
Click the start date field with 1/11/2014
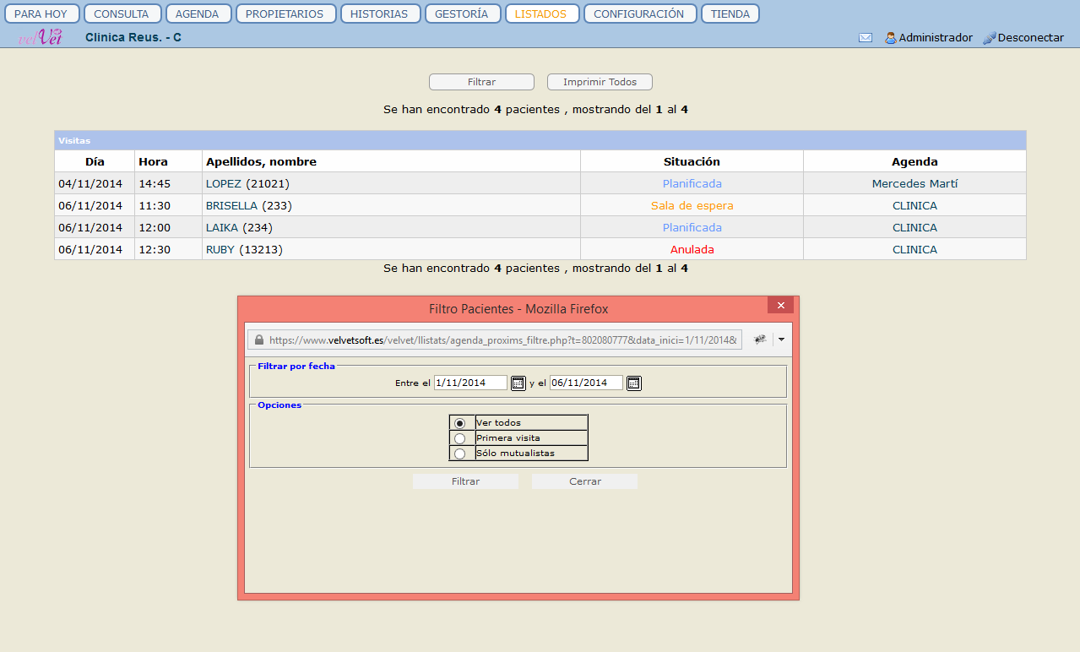(470, 383)
